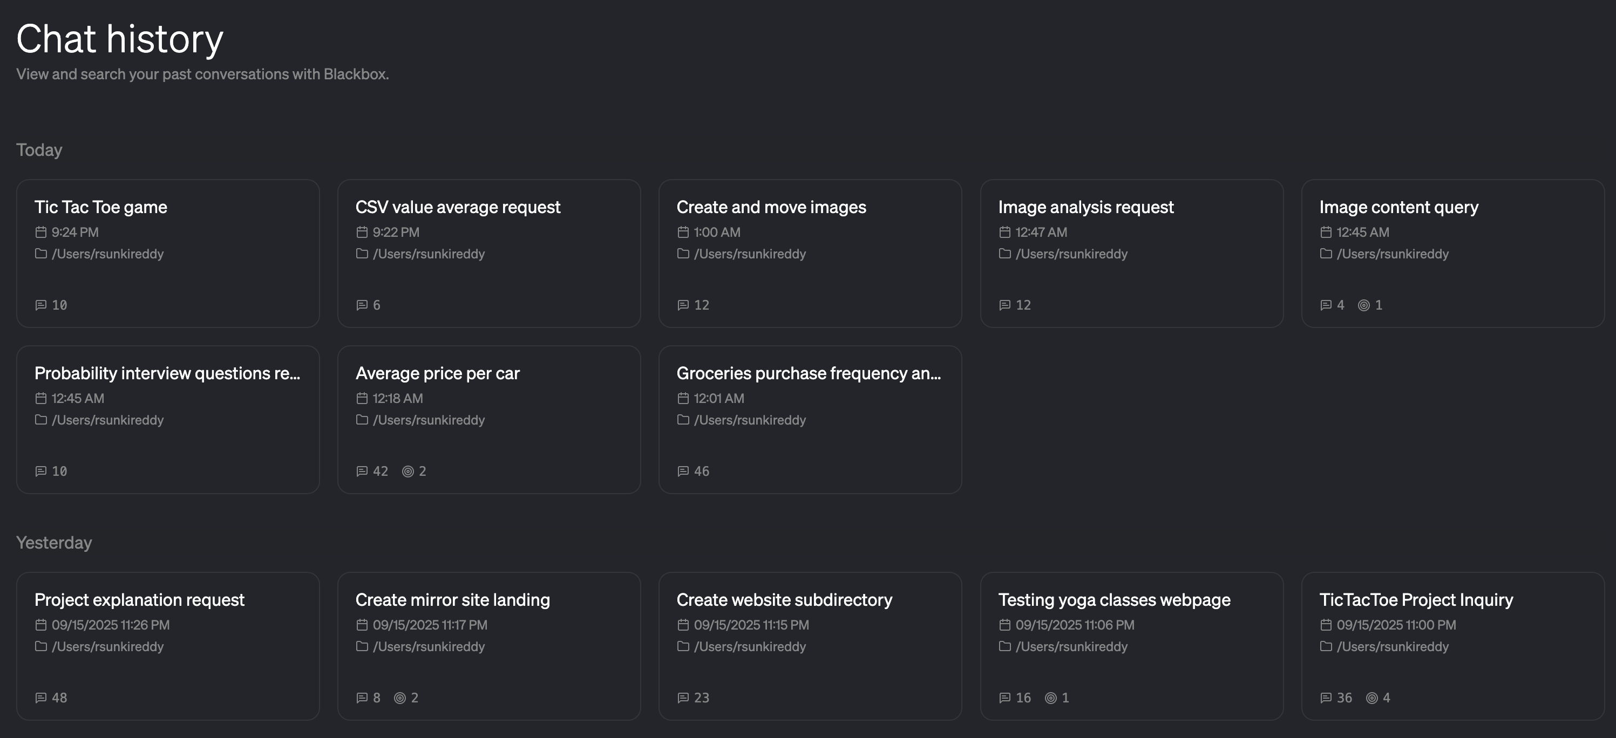
Task: Open Groceries purchase frequency conversation
Action: tap(810, 420)
